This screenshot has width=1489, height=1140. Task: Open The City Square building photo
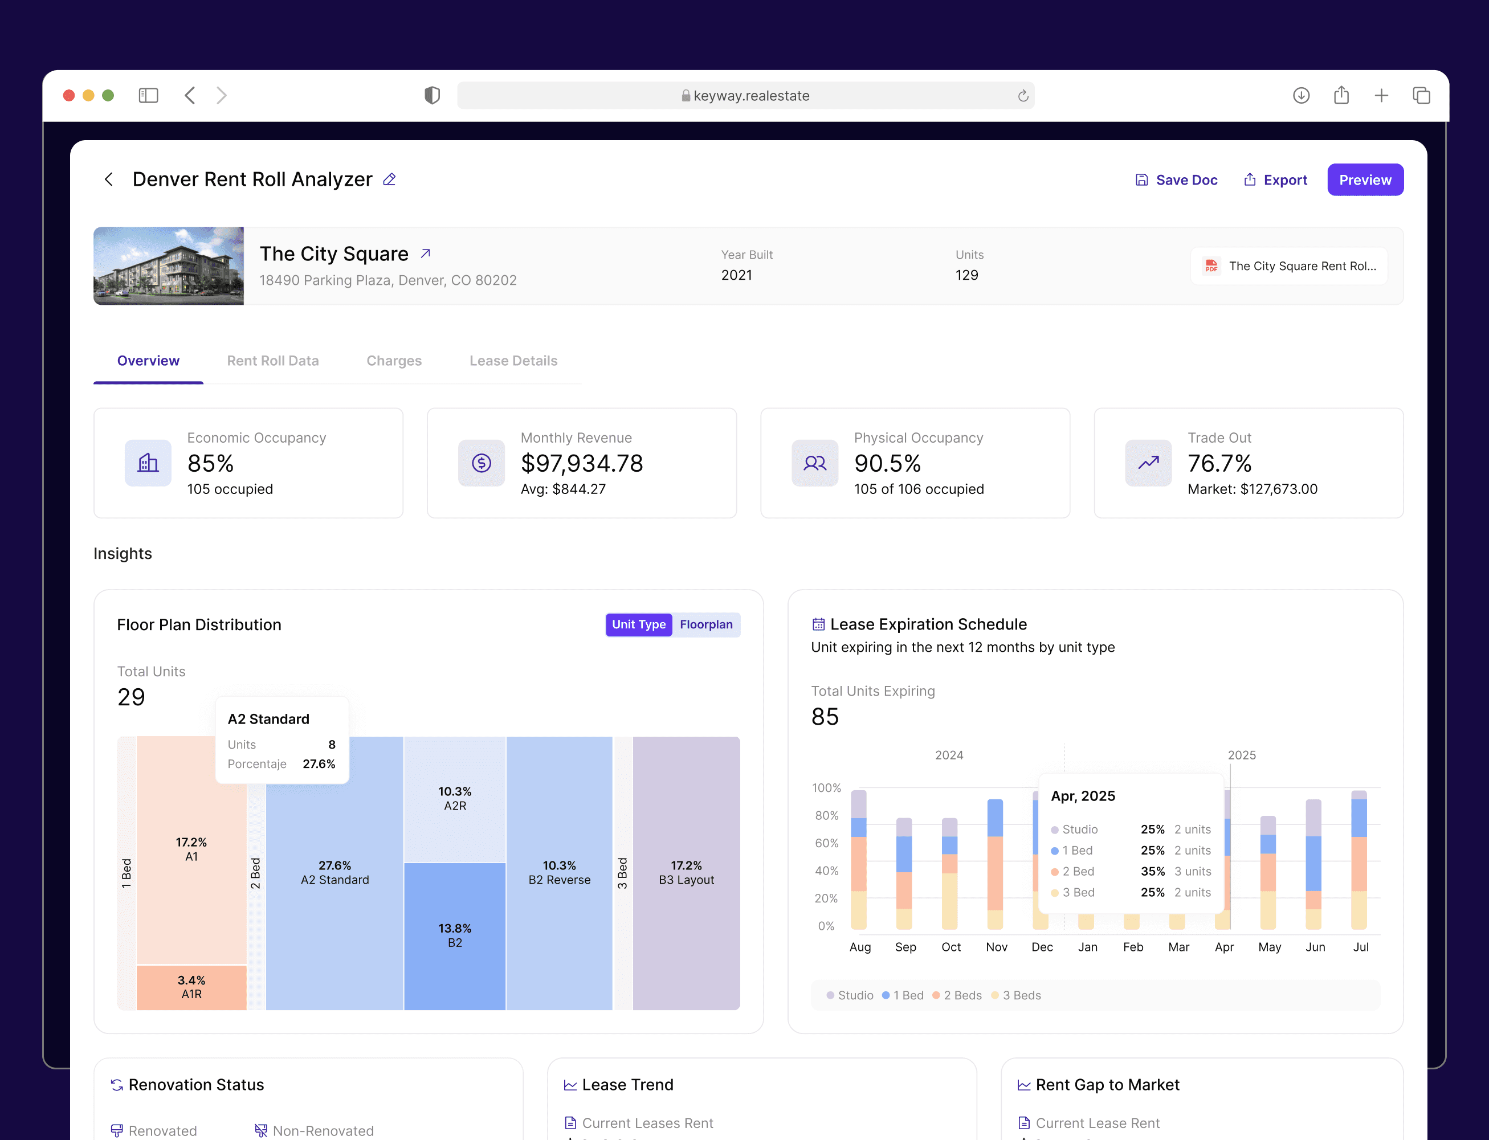point(168,266)
